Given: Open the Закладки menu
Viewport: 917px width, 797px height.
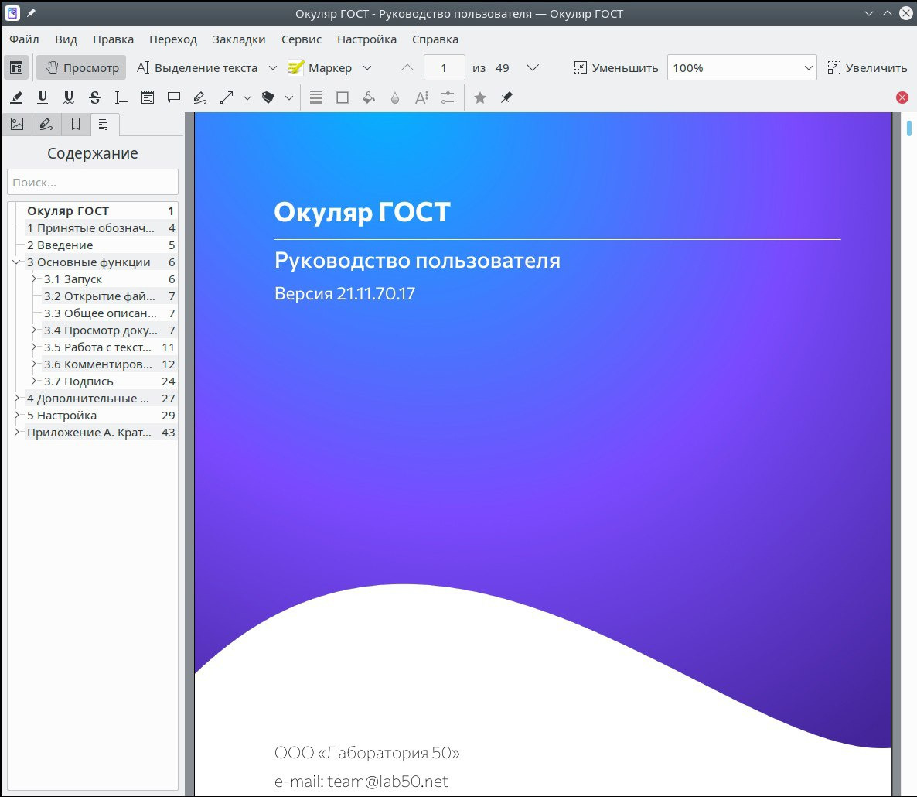Looking at the screenshot, I should click(239, 39).
